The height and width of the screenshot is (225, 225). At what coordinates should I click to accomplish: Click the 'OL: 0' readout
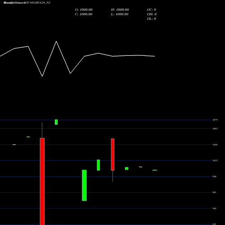pyautogui.click(x=152, y=19)
